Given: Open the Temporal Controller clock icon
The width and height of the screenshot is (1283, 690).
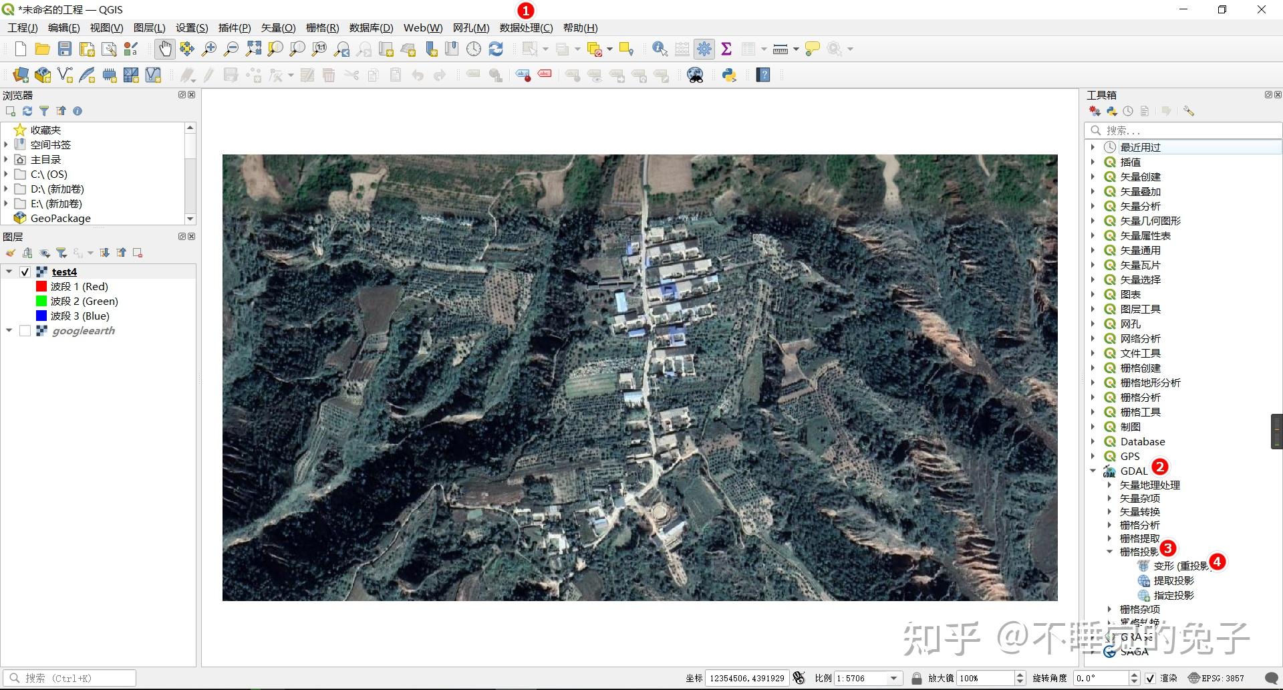Looking at the screenshot, I should tap(474, 49).
